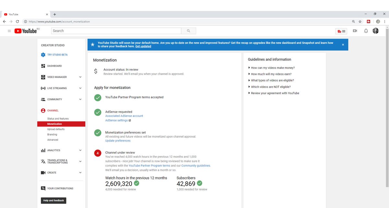Open Advanced channel settings

coord(53,140)
